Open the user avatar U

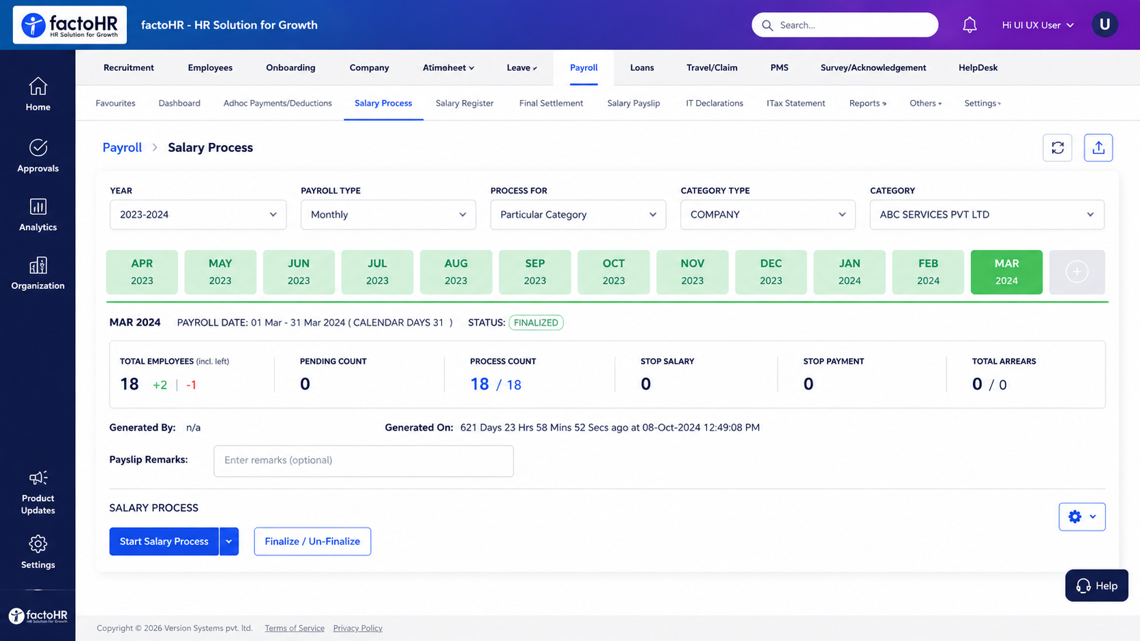[x=1105, y=25]
